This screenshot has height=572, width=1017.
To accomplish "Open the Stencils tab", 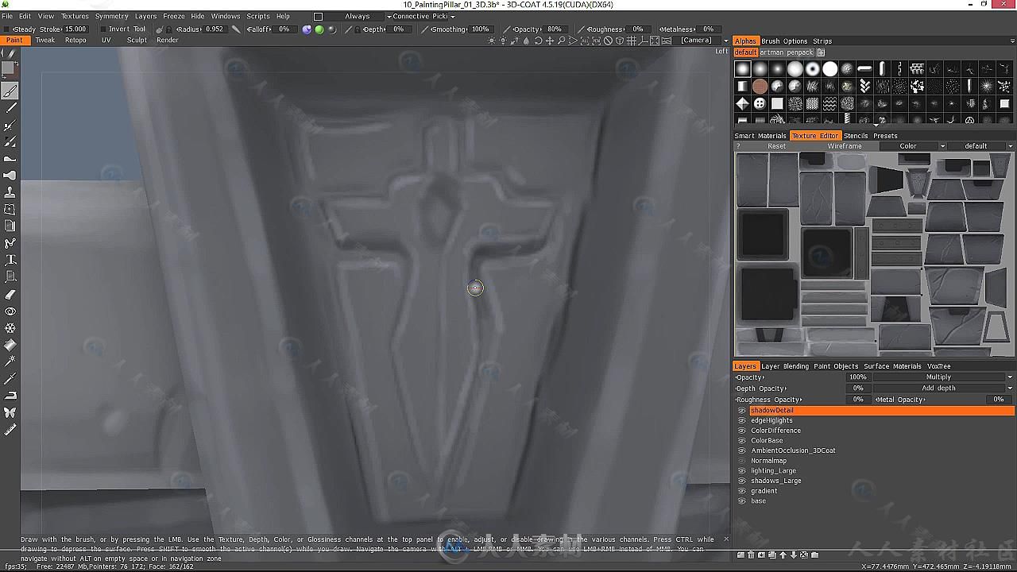I will click(x=856, y=136).
